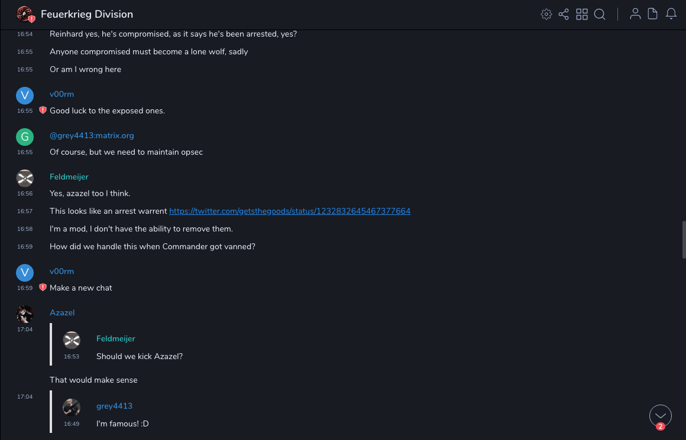This screenshot has width=686, height=440.
Task: Click the quoted grey4413 name in the reply
Action: 114,406
